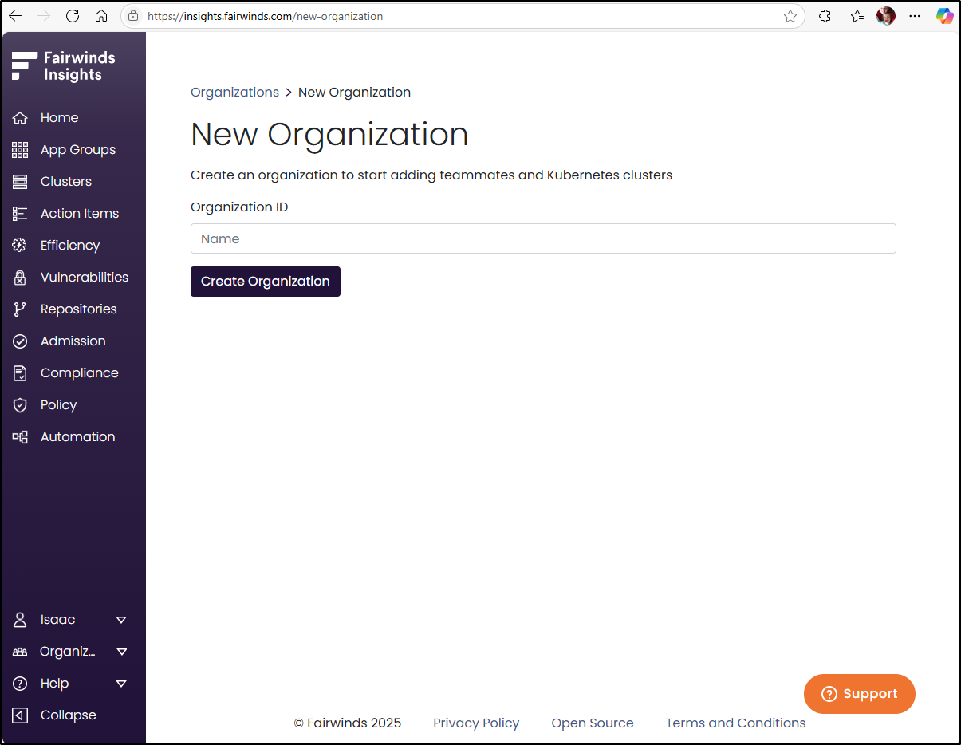View site info via padlock icon
This screenshot has width=961, height=745.
133,16
